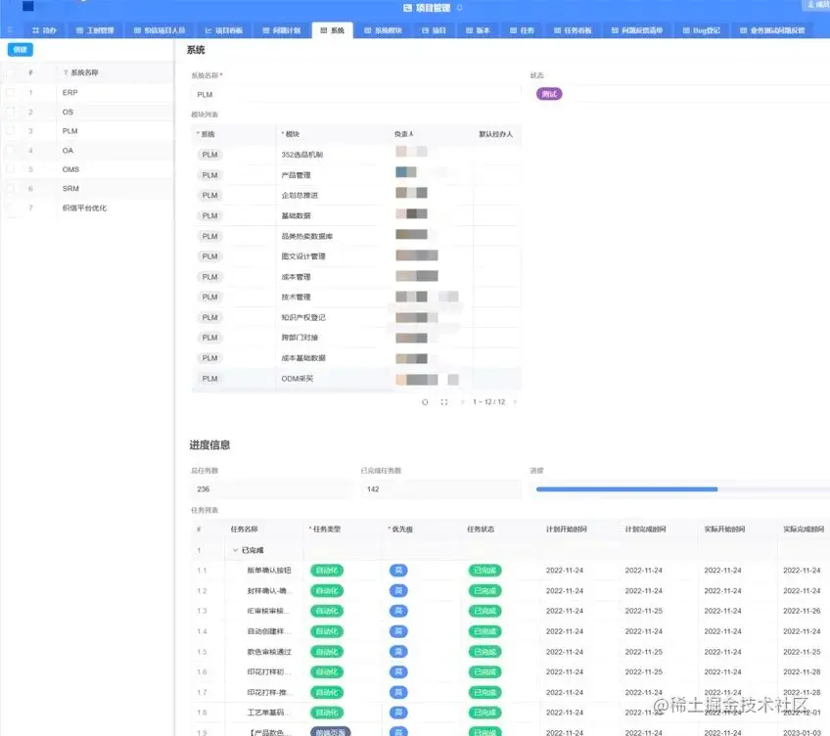Click the 版单确认按钮 task name

pos(269,571)
